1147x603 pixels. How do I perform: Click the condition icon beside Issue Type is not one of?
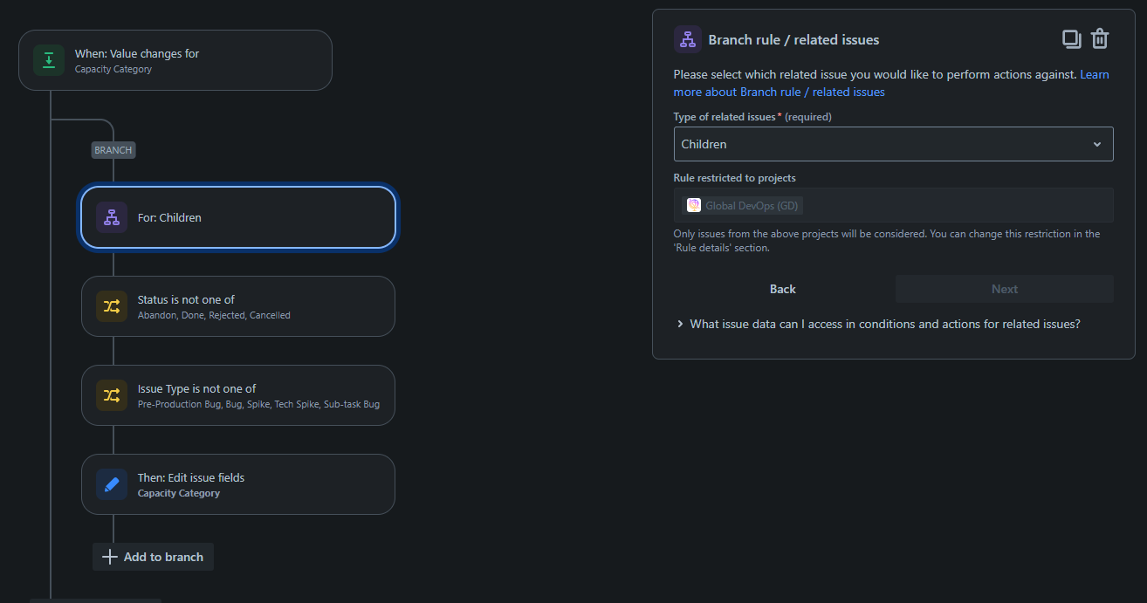click(112, 395)
